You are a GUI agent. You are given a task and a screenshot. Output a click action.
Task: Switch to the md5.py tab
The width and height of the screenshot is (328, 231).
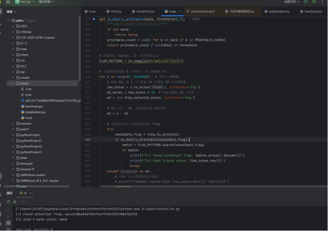(114, 11)
